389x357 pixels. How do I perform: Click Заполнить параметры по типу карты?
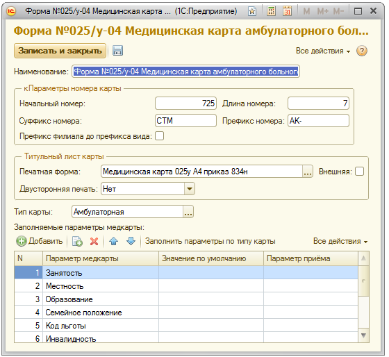(x=210, y=241)
